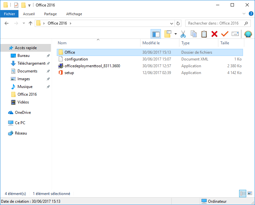This screenshot has width=255, height=205.
Task: Click the Cut scissors icon
Action: [183, 34]
